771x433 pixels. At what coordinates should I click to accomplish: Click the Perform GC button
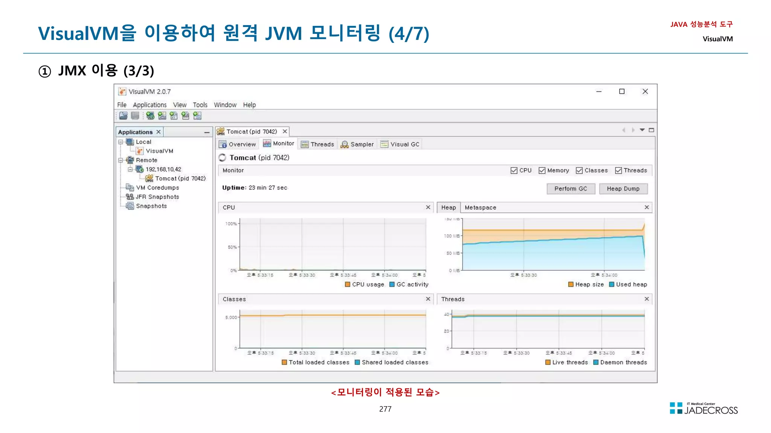571,189
